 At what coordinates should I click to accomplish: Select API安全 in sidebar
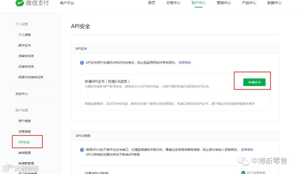coord(24,142)
